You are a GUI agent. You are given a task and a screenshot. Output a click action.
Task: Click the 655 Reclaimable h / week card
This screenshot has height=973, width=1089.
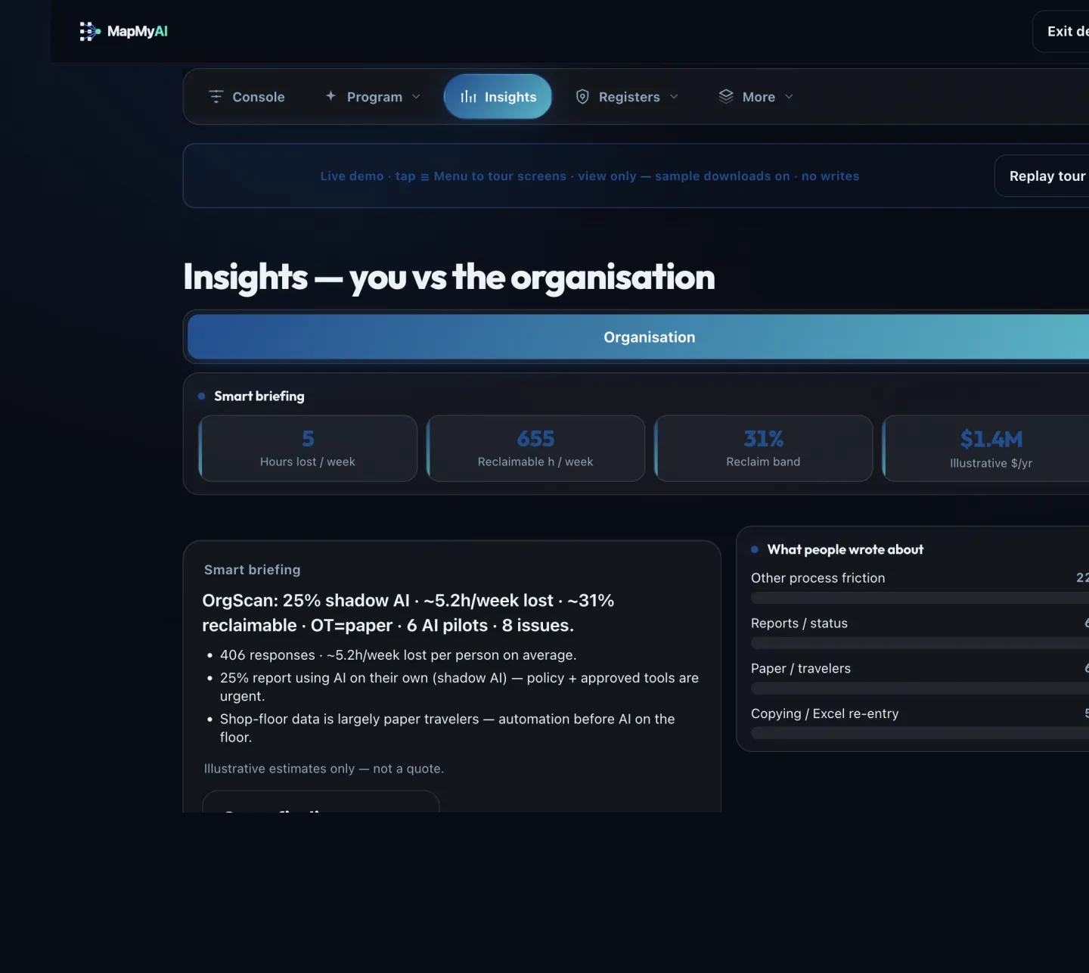(x=535, y=449)
